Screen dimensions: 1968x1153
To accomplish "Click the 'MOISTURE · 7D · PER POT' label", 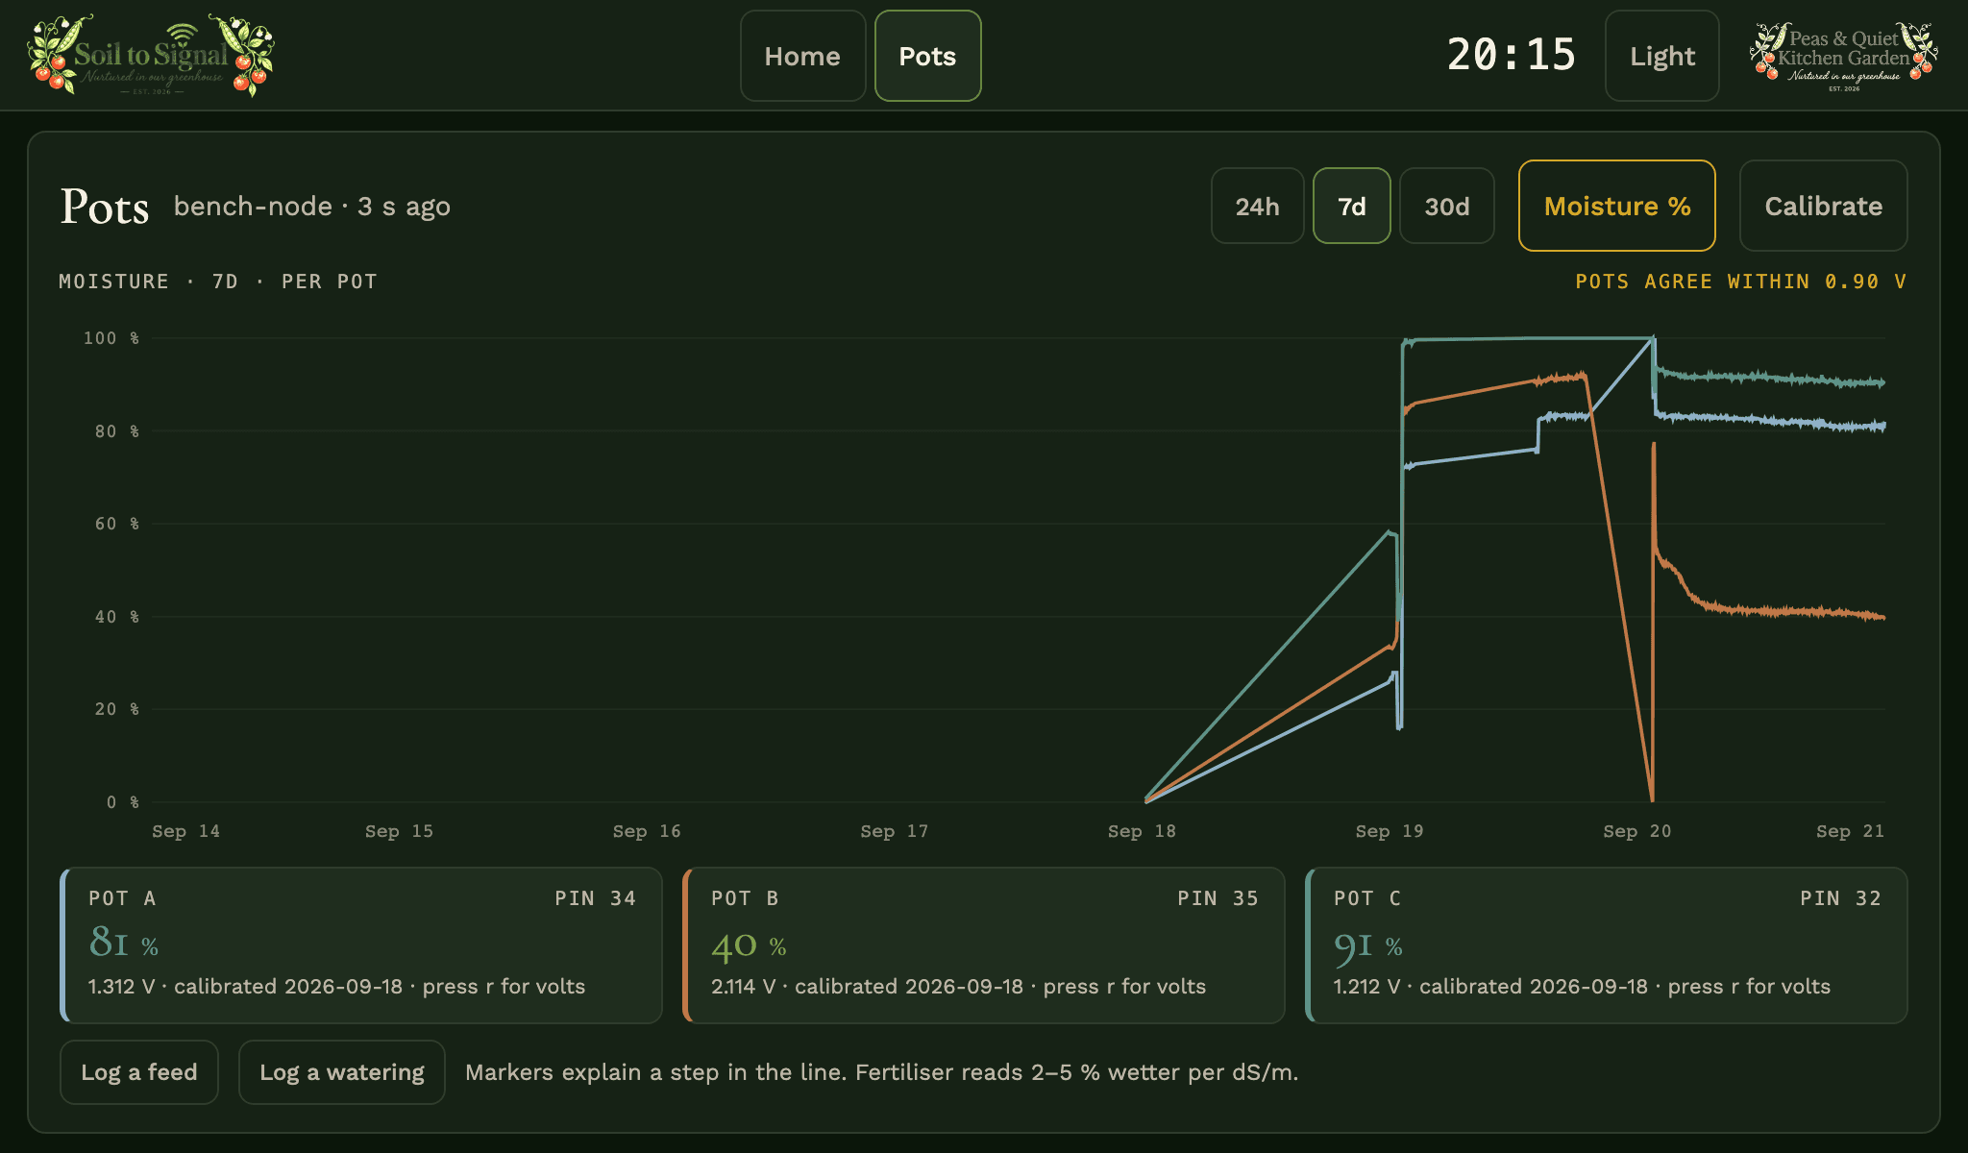I will point(218,282).
